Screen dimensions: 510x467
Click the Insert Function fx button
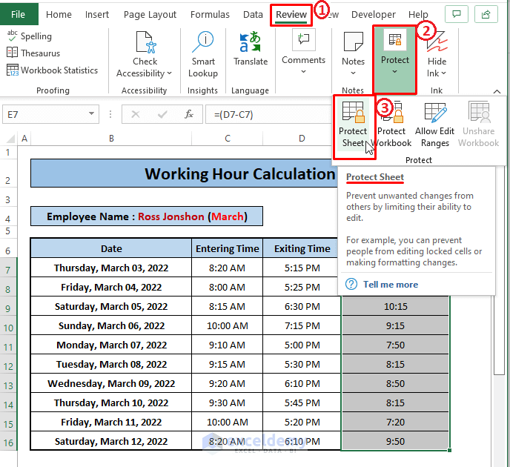[189, 114]
